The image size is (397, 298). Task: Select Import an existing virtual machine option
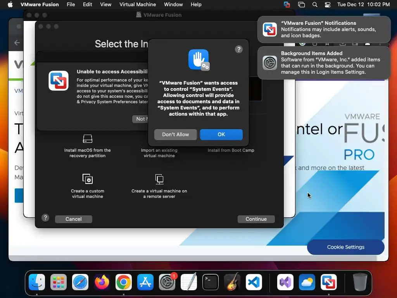[159, 153]
